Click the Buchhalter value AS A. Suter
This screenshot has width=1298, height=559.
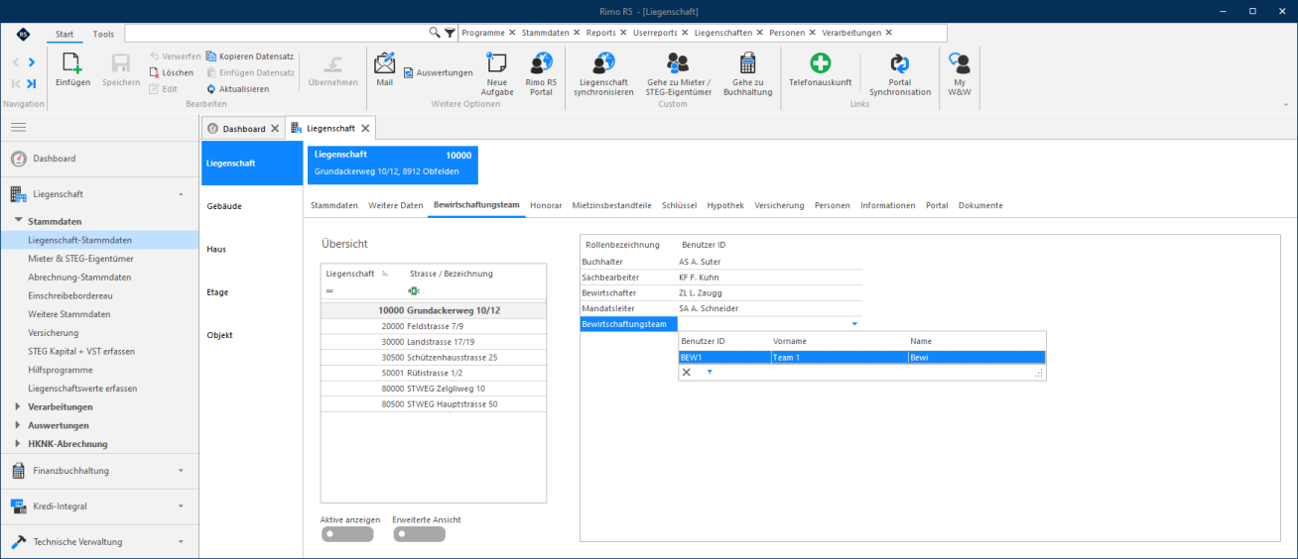pyautogui.click(x=770, y=262)
